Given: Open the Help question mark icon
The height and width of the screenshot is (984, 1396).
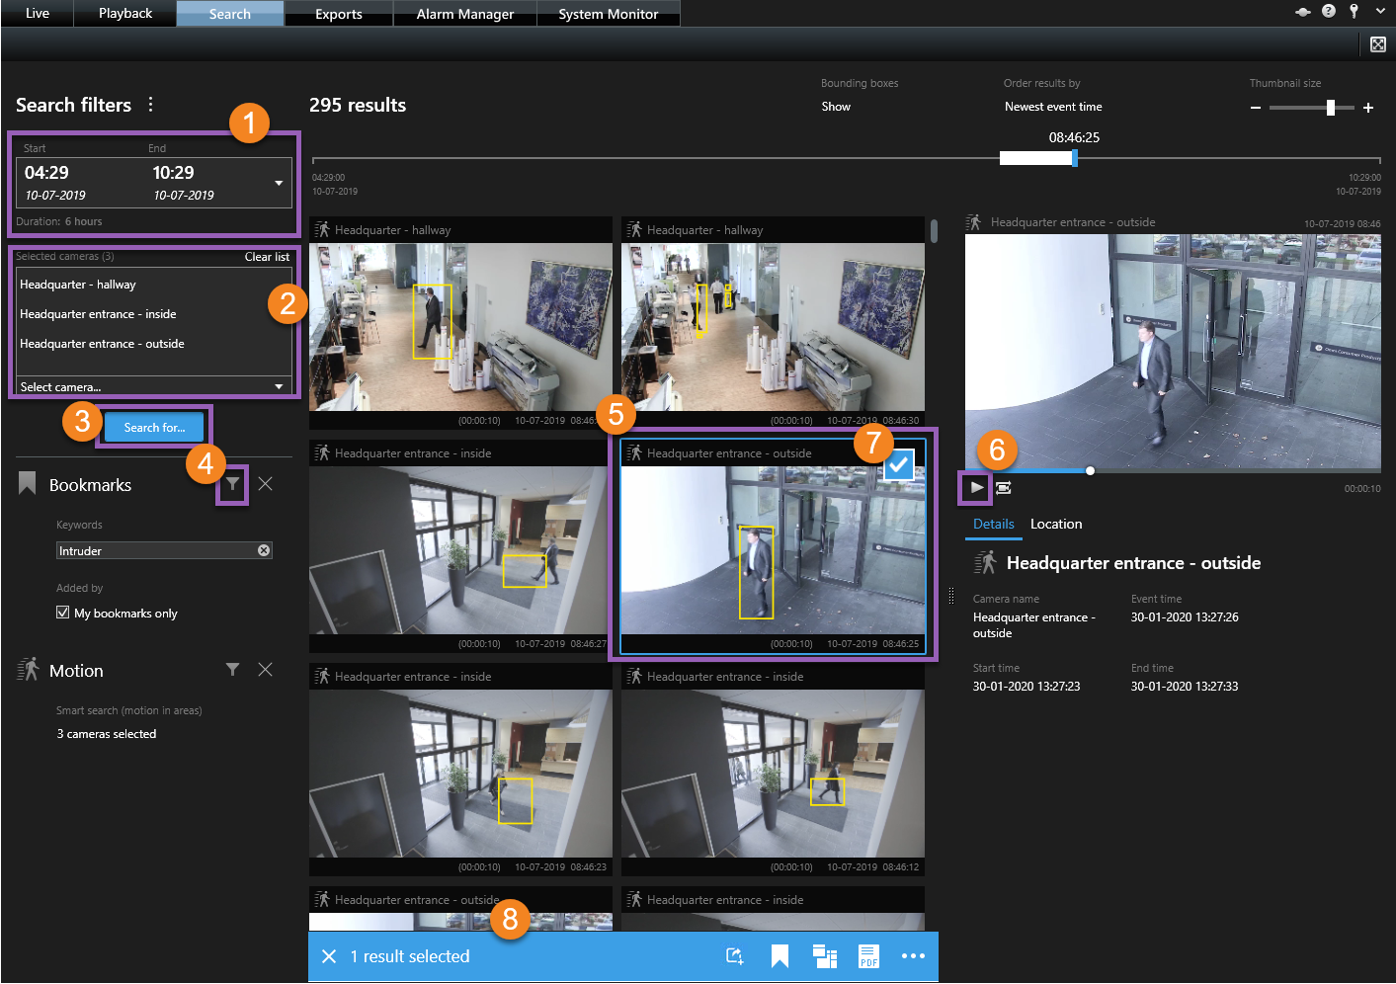Looking at the screenshot, I should pos(1329,11).
